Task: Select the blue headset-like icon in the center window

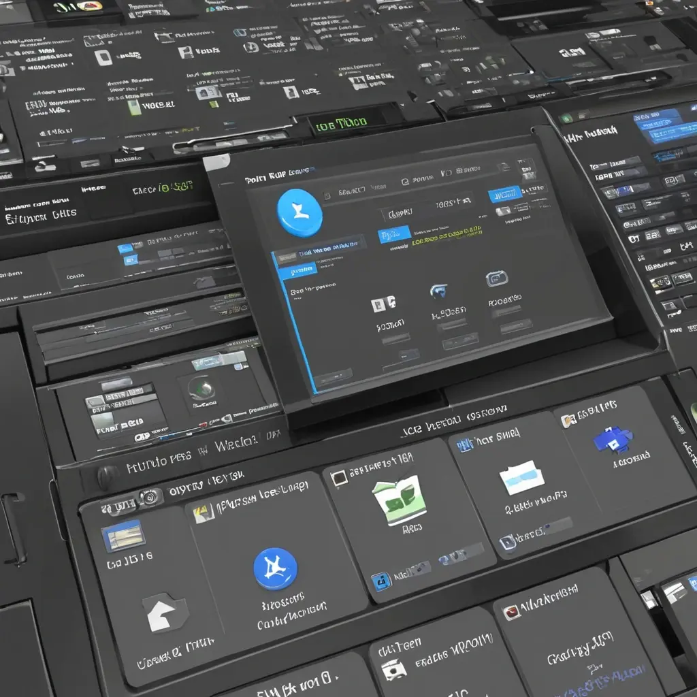Action: click(x=439, y=291)
